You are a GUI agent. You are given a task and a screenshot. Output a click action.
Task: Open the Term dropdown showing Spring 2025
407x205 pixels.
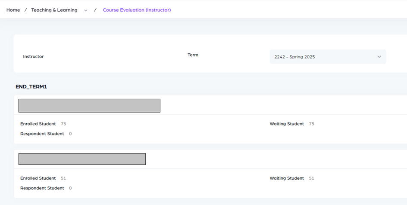[327, 57]
